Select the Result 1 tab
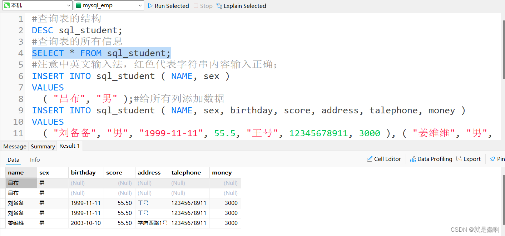The image size is (505, 236). 69,146
